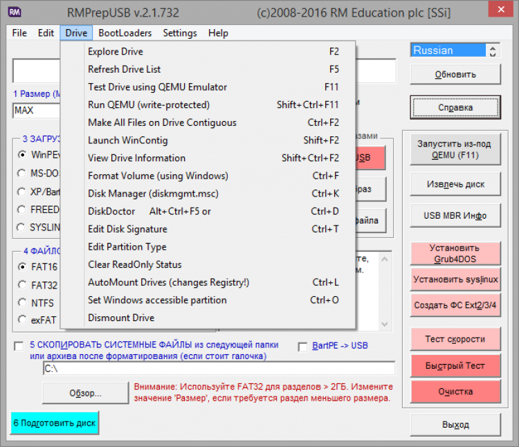Select the SYSLINUX bootloader option

(21, 227)
